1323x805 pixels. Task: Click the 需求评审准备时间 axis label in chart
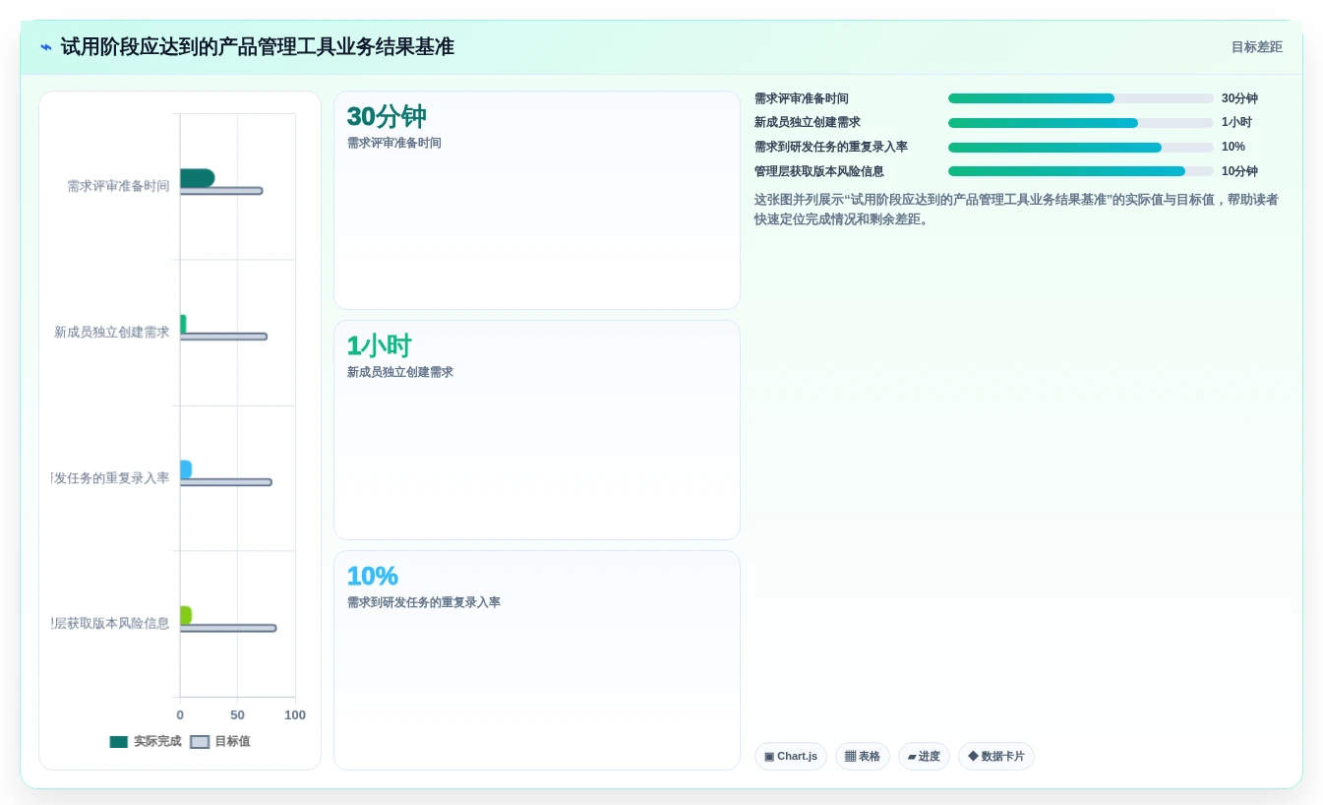coord(118,186)
